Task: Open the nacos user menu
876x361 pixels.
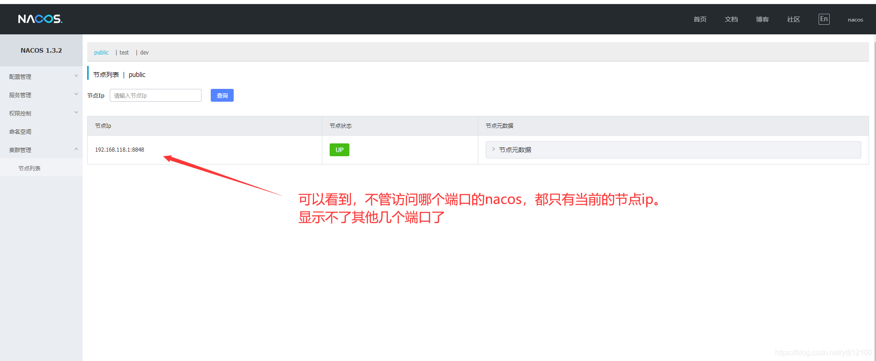Action: click(x=855, y=20)
